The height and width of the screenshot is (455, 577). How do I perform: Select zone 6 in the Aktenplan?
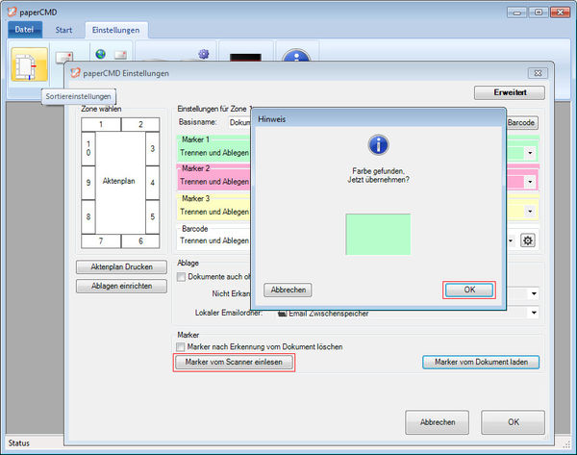[x=140, y=241]
